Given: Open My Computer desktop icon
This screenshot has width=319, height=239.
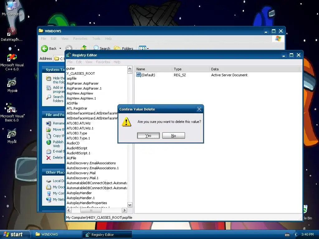Looking at the screenshot, I should 12,8.
